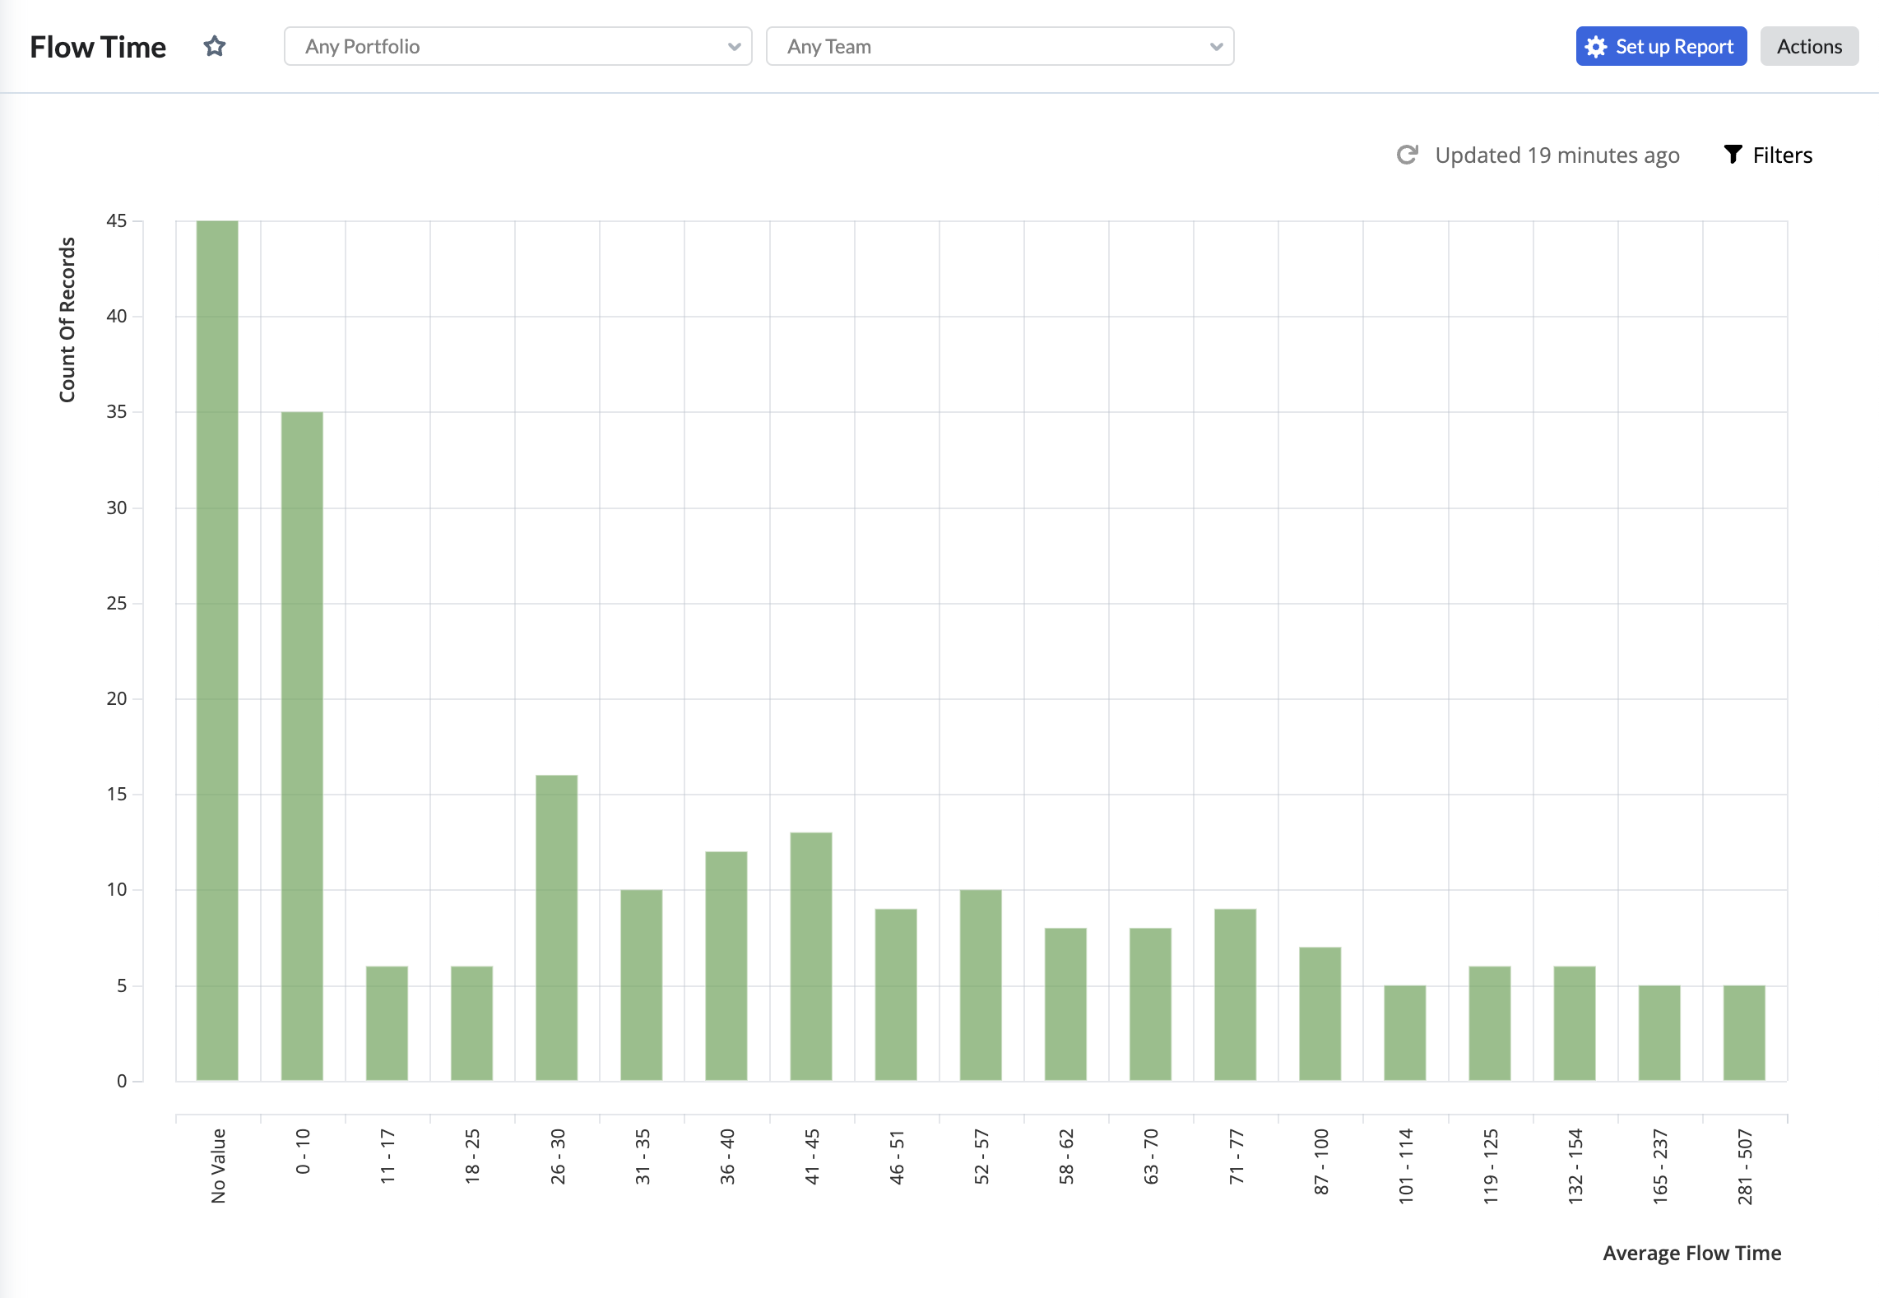Click the funnel Filters icon

(x=1733, y=155)
